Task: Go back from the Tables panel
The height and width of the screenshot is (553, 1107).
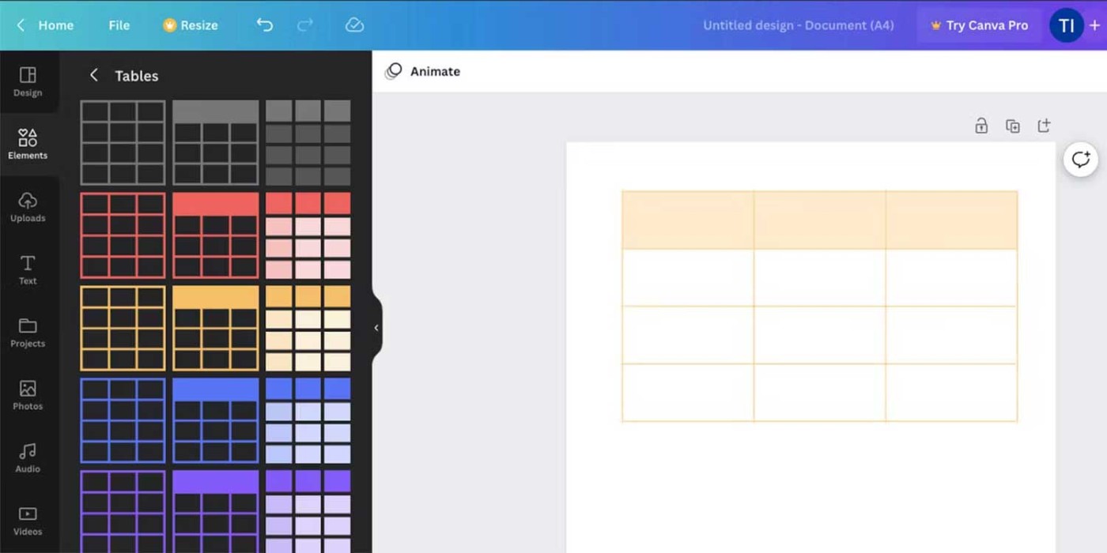Action: click(94, 75)
